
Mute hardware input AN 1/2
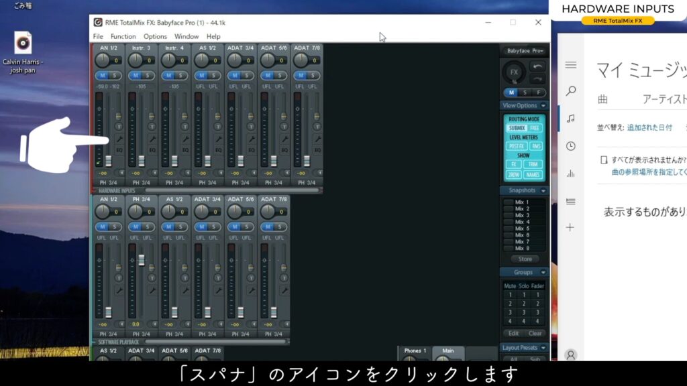coord(103,76)
